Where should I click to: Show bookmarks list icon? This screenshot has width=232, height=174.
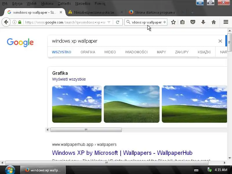click(x=182, y=22)
